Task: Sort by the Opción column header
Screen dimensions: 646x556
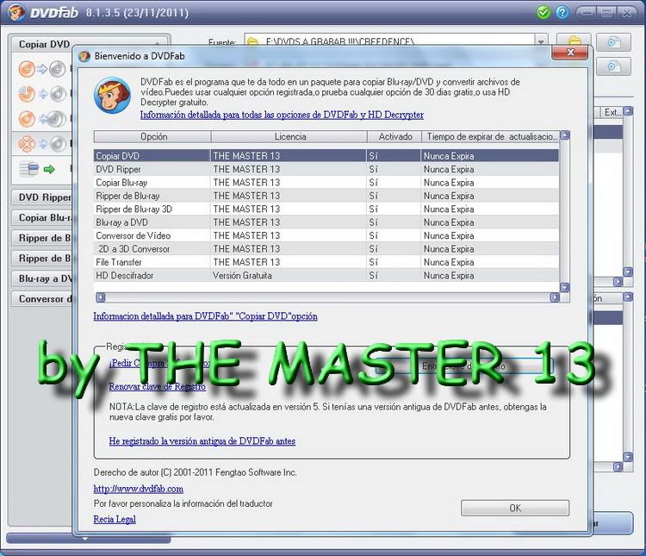Action: [152, 136]
